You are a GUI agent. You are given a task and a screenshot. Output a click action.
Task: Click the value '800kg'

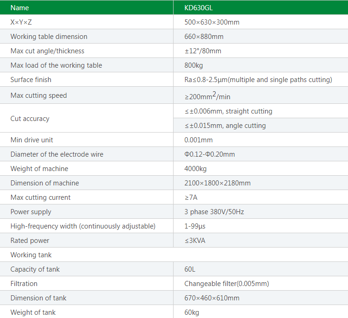pyautogui.click(x=193, y=65)
